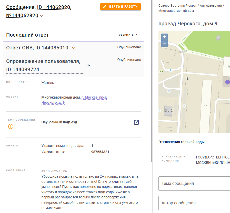Zoom out on the map

coord(164,43)
